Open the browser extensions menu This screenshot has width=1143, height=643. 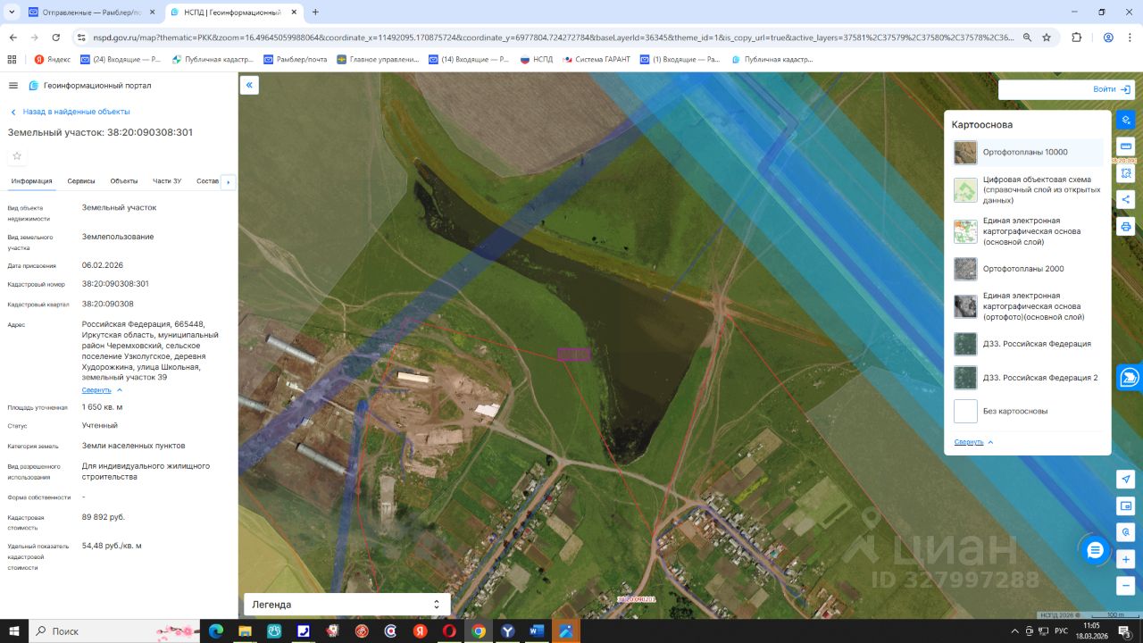click(x=1076, y=38)
